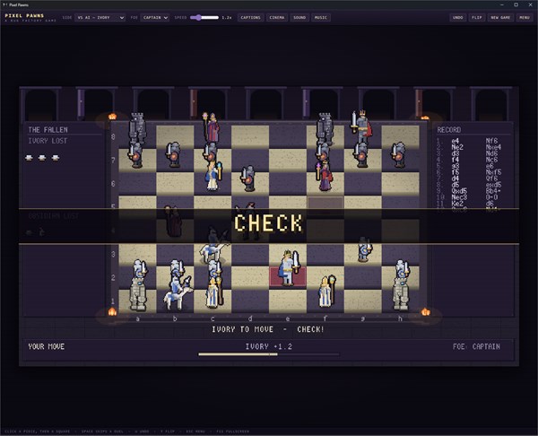Viewport: 538px width, 436px height.
Task: Click the move Nxe4 in the record
Action: (493, 147)
